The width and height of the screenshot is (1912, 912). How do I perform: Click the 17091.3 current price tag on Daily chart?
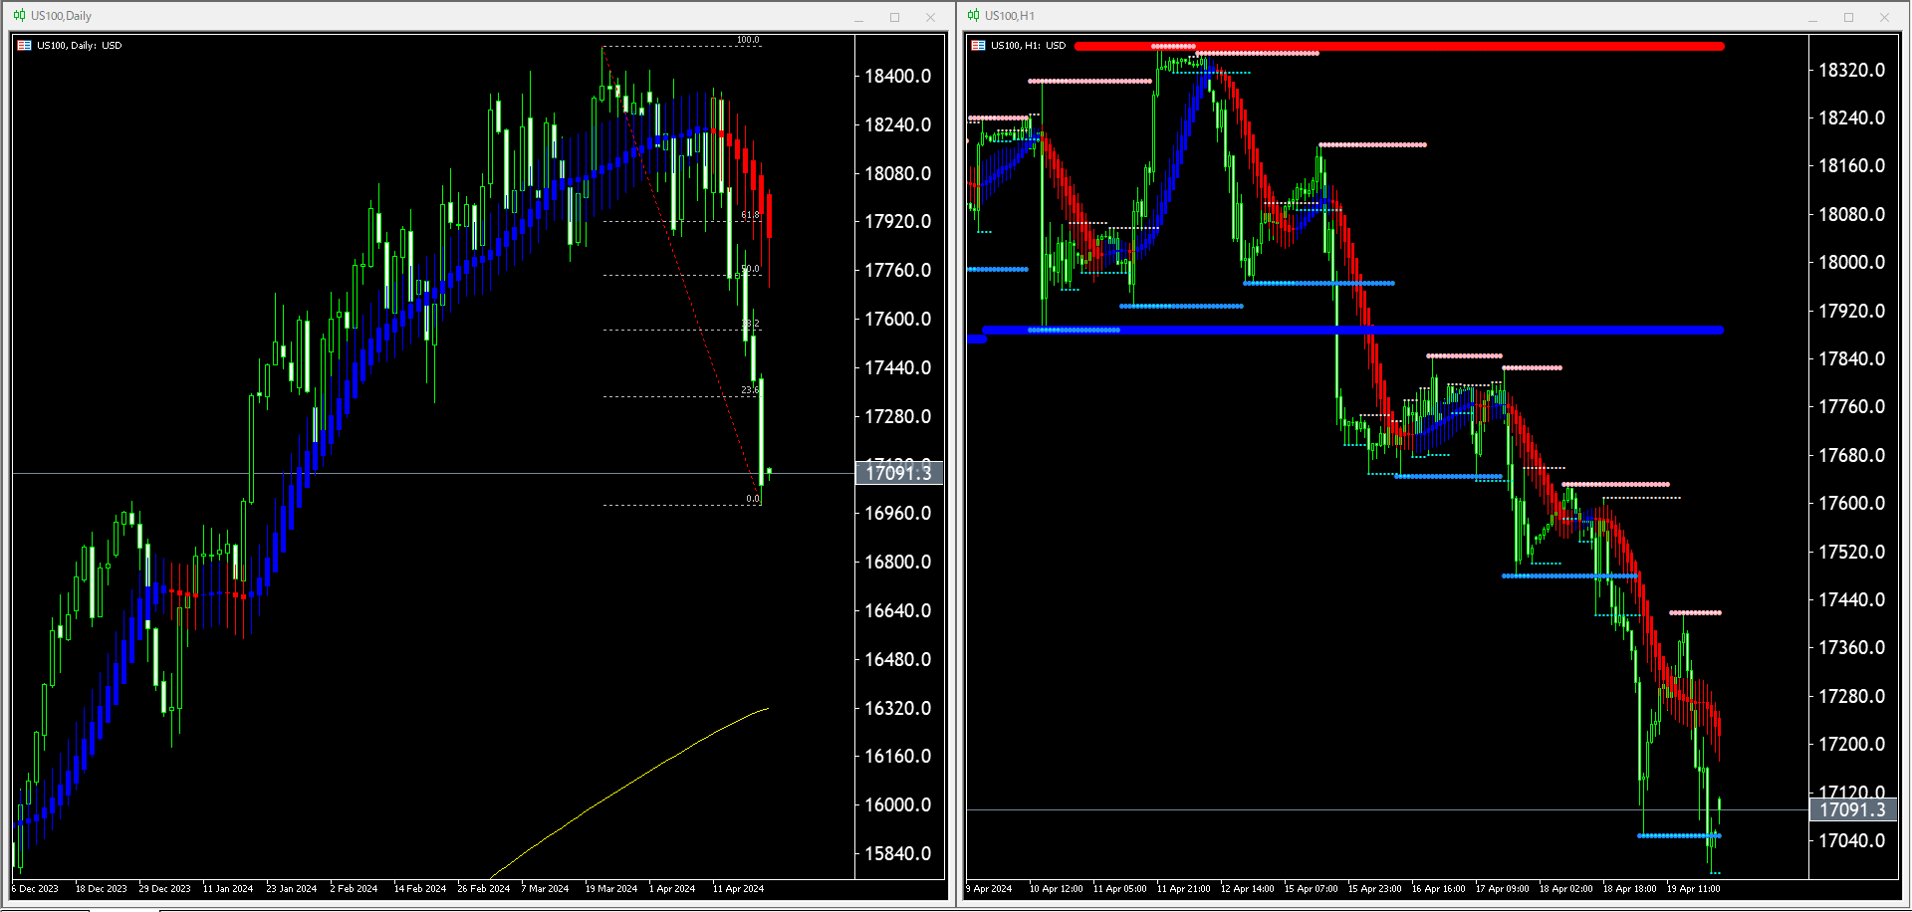[899, 473]
